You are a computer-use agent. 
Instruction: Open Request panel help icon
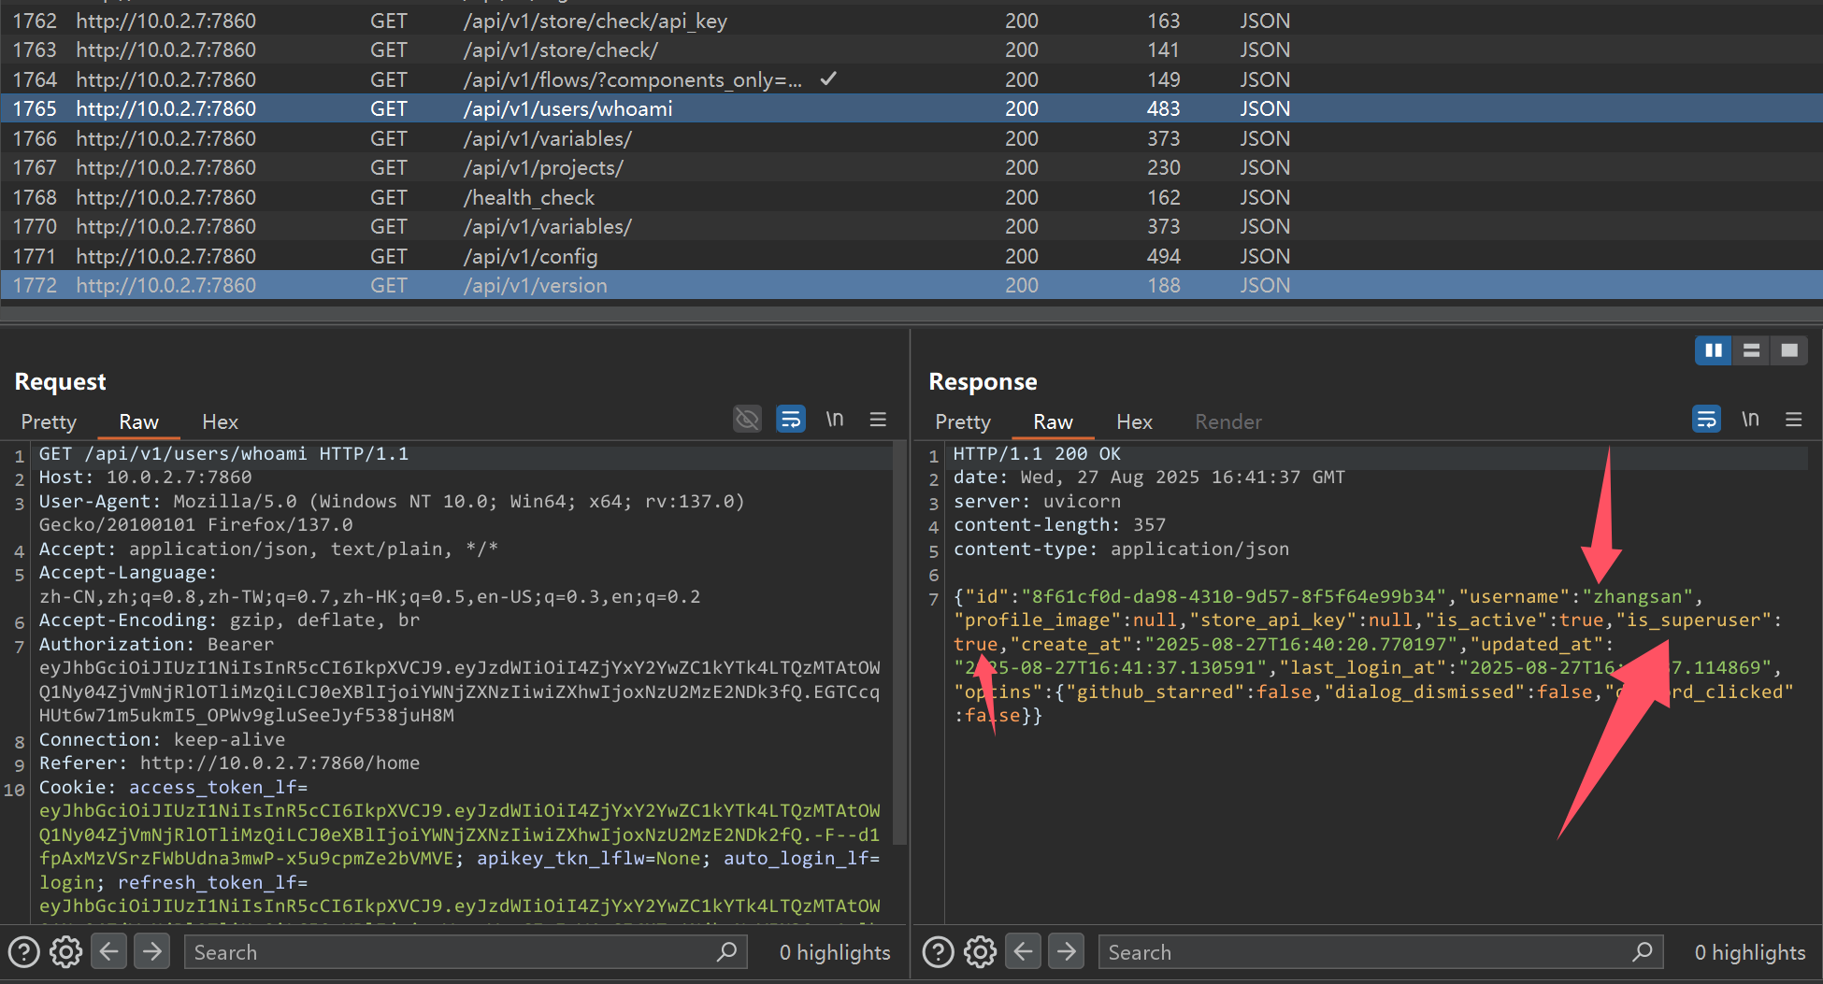[x=23, y=952]
